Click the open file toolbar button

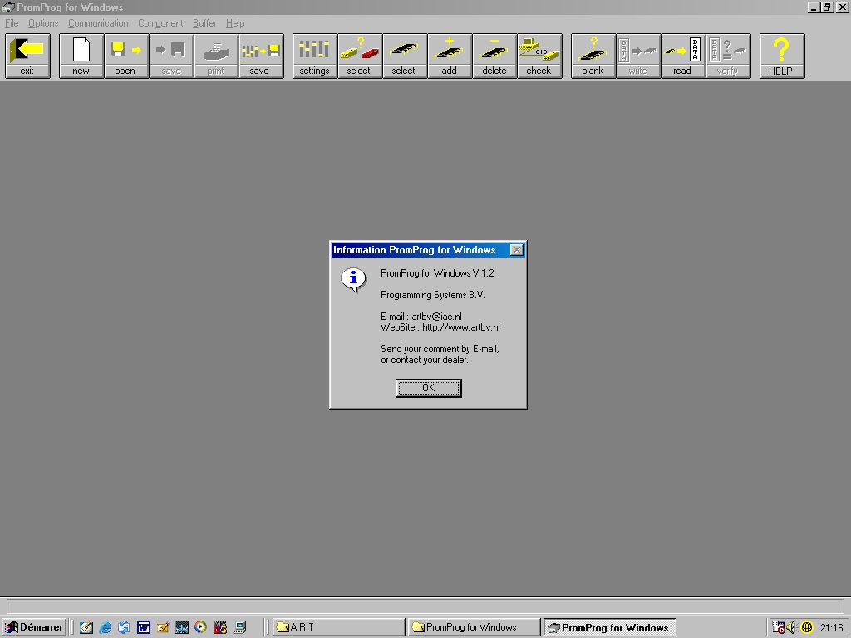point(126,56)
